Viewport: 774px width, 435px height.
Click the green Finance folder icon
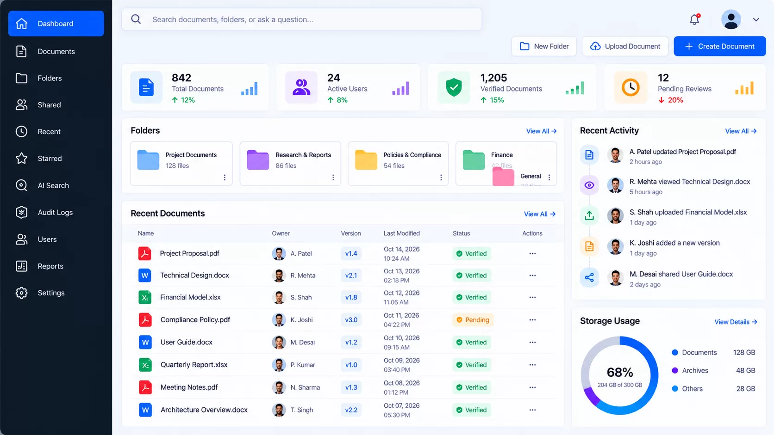474,160
